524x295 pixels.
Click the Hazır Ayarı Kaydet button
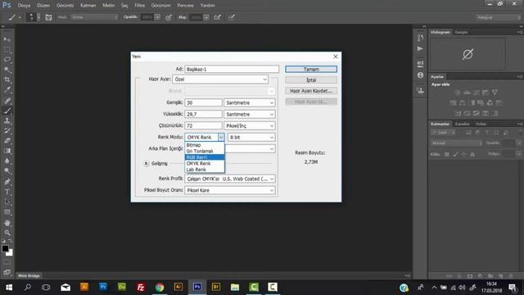[x=311, y=91]
